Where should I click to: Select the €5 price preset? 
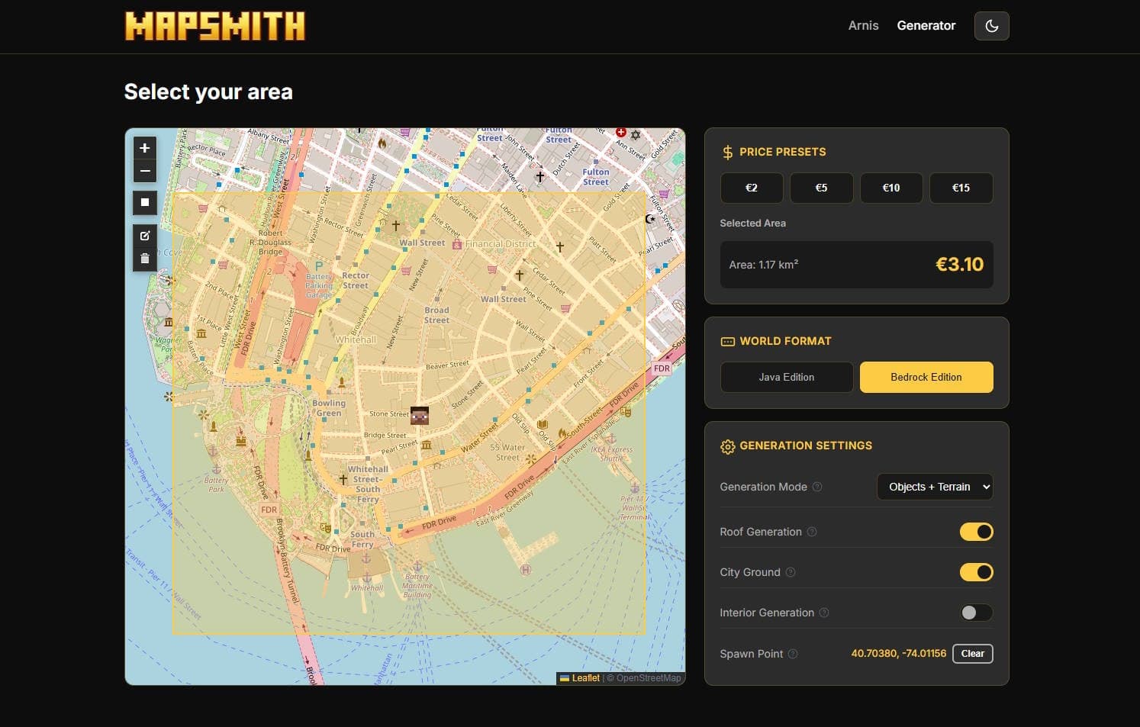(821, 188)
